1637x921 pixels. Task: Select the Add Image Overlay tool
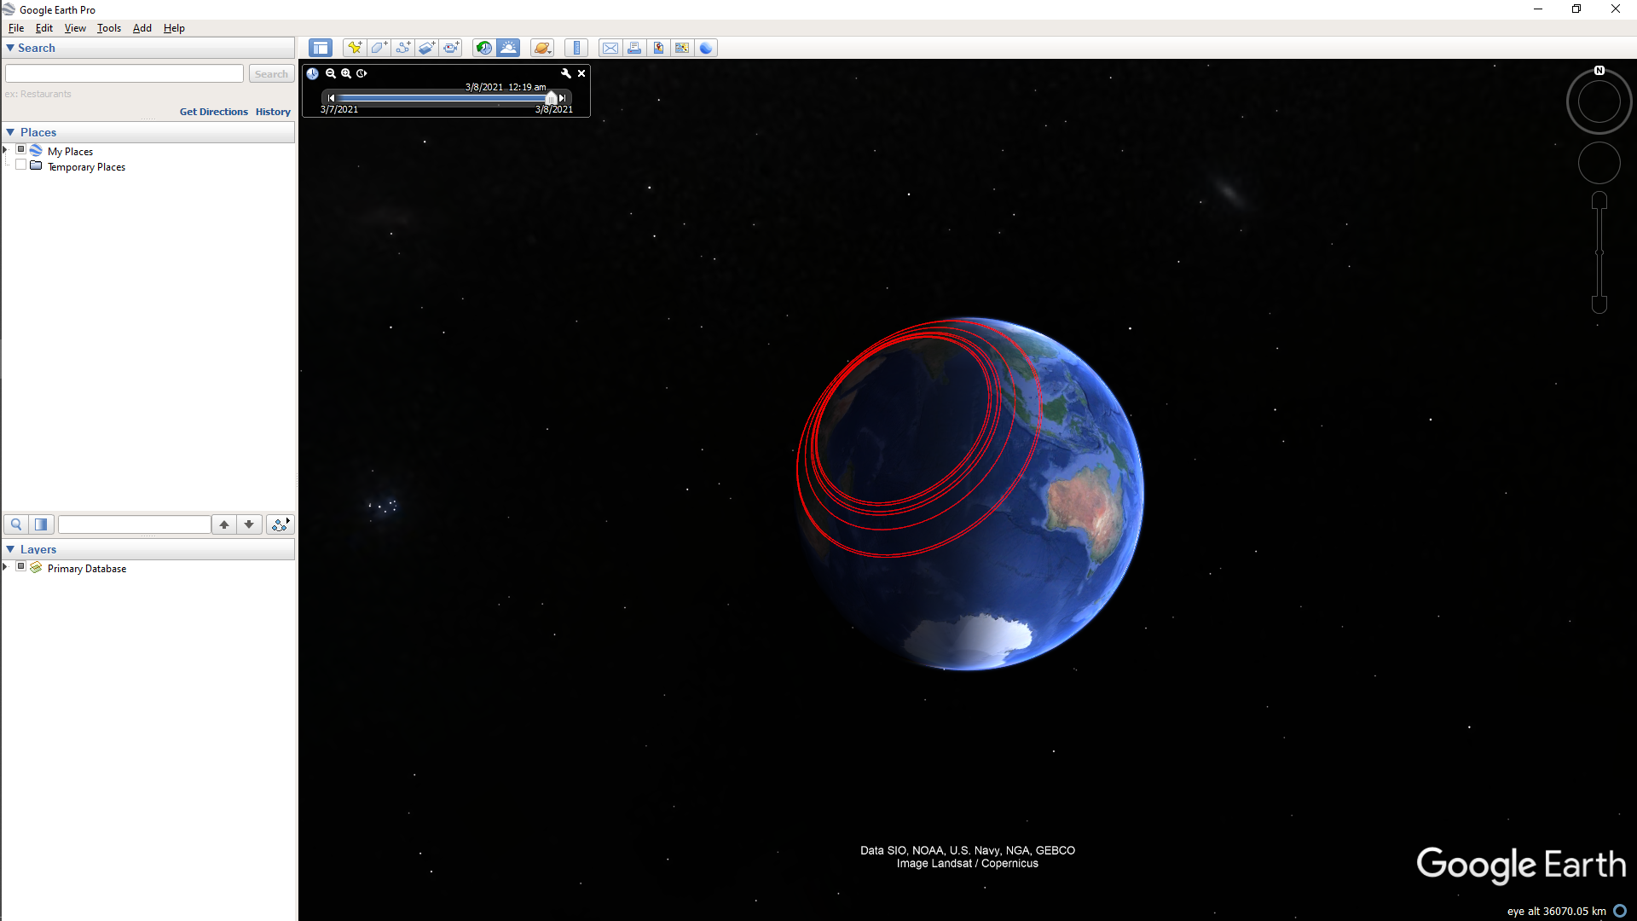click(426, 48)
